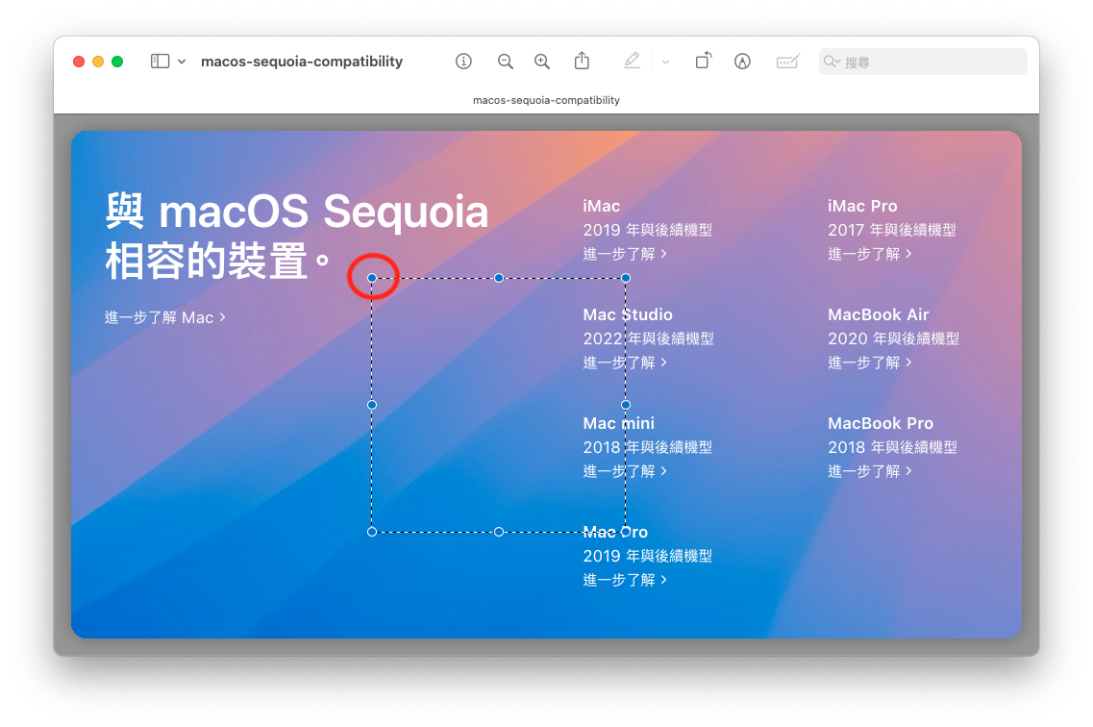Focus the search field in toolbar
Image resolution: width=1093 pixels, height=727 pixels.
click(x=923, y=62)
